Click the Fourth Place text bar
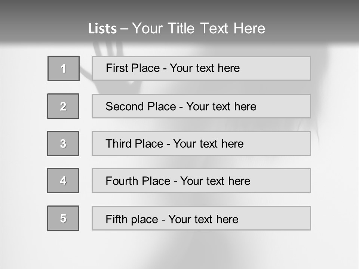The image size is (359, 269). [201, 180]
